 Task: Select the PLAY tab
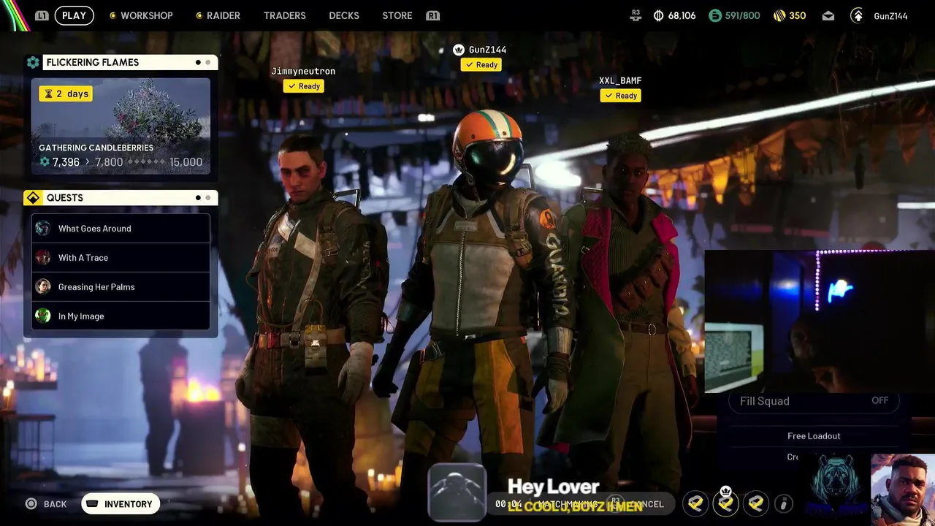[74, 15]
